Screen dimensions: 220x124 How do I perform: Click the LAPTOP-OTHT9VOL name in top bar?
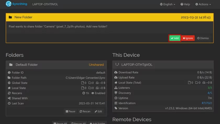pyautogui.click(x=45, y=4)
